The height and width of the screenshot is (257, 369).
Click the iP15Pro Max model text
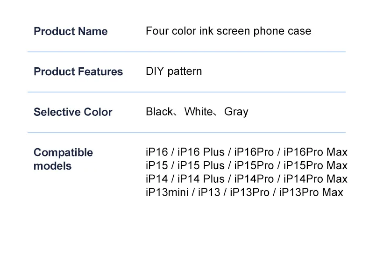coord(316,165)
